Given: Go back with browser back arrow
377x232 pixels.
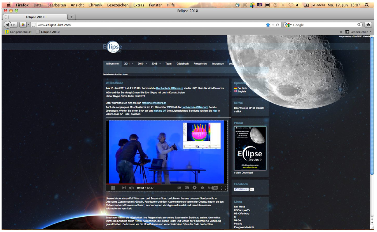Looking at the screenshot, I should tap(7, 25).
